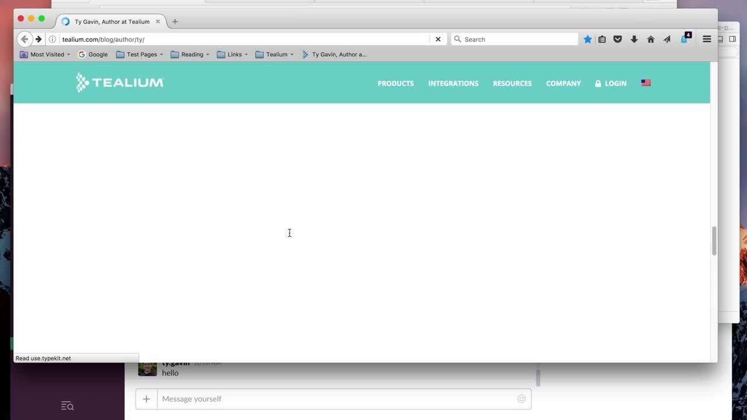Click the plus attachment button in Slack
Viewport: 747px width, 420px height.
click(x=146, y=399)
